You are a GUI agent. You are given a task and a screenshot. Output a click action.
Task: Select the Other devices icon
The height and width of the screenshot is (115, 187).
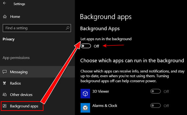tap(4, 95)
